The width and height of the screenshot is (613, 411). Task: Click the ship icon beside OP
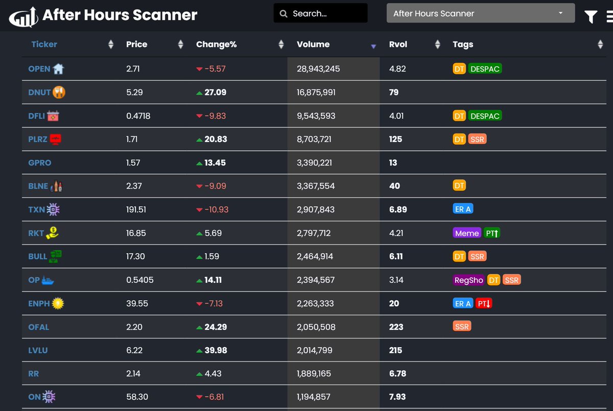click(48, 280)
